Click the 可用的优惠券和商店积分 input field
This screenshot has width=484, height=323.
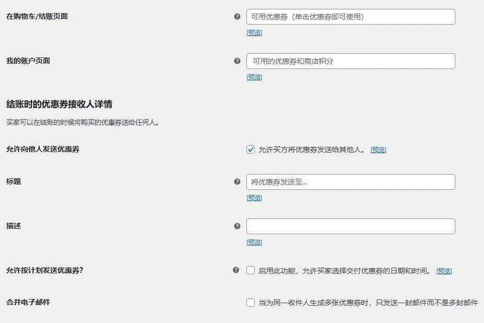tap(350, 61)
